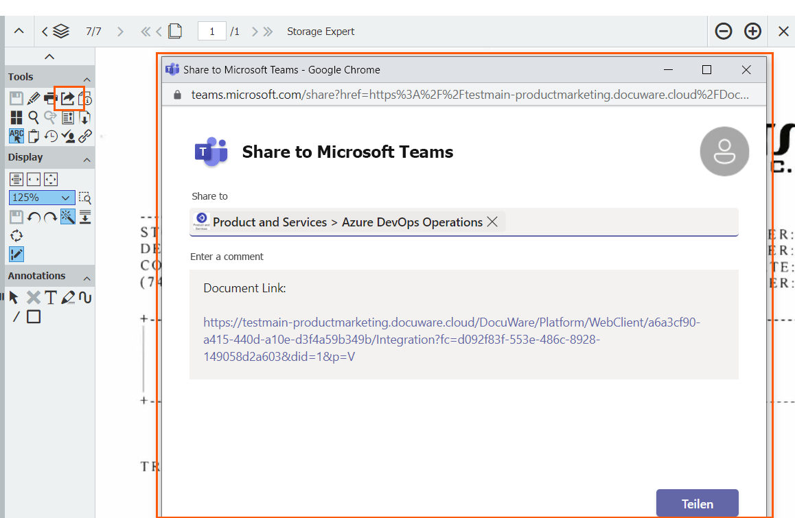Toggle the ABC text selection tool
This screenshot has width=795, height=518.
[x=16, y=136]
